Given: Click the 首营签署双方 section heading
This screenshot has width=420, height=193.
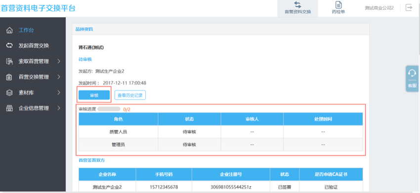Looking at the screenshot, I should point(92,160).
